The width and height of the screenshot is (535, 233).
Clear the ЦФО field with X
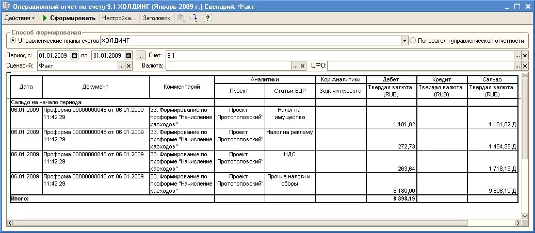point(525,66)
